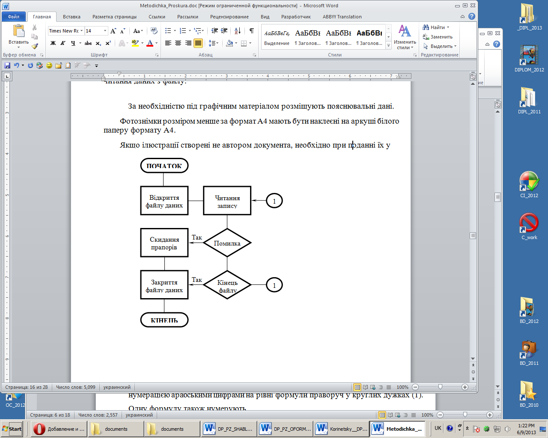Viewport: 548px width, 438px height.
Task: Apply the yellow text highlight color
Action: point(135,43)
